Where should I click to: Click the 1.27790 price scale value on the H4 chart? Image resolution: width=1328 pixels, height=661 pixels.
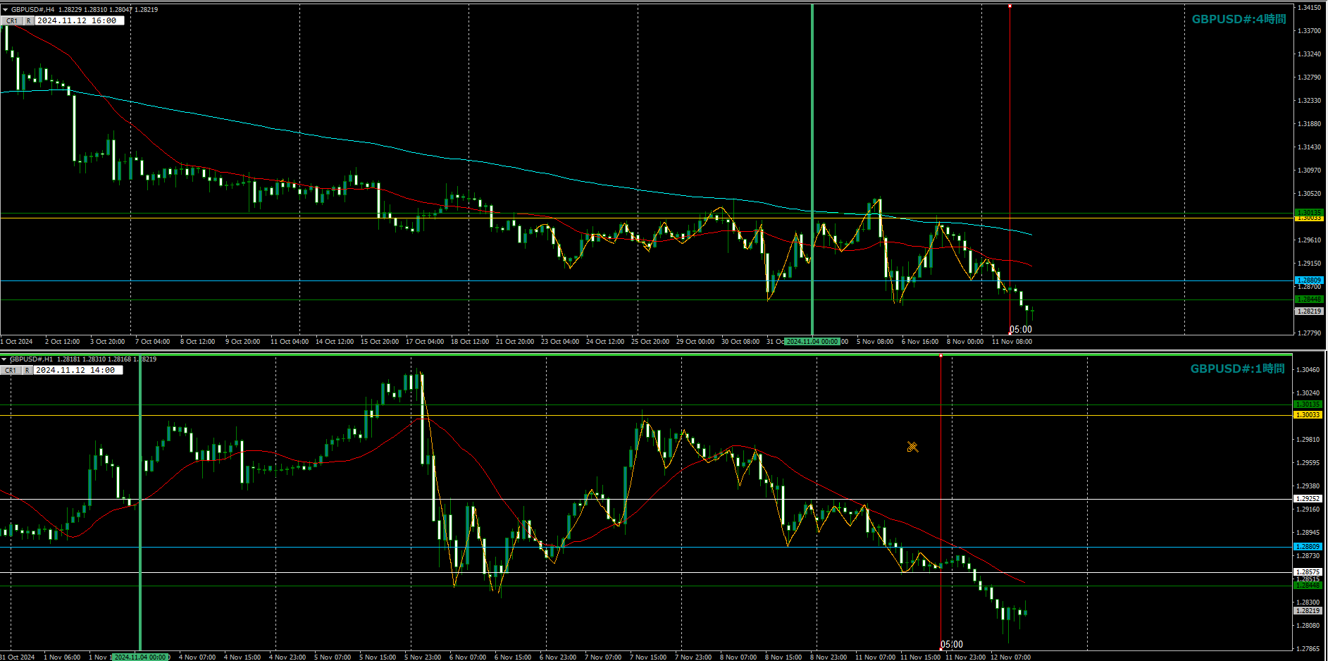pyautogui.click(x=1310, y=333)
